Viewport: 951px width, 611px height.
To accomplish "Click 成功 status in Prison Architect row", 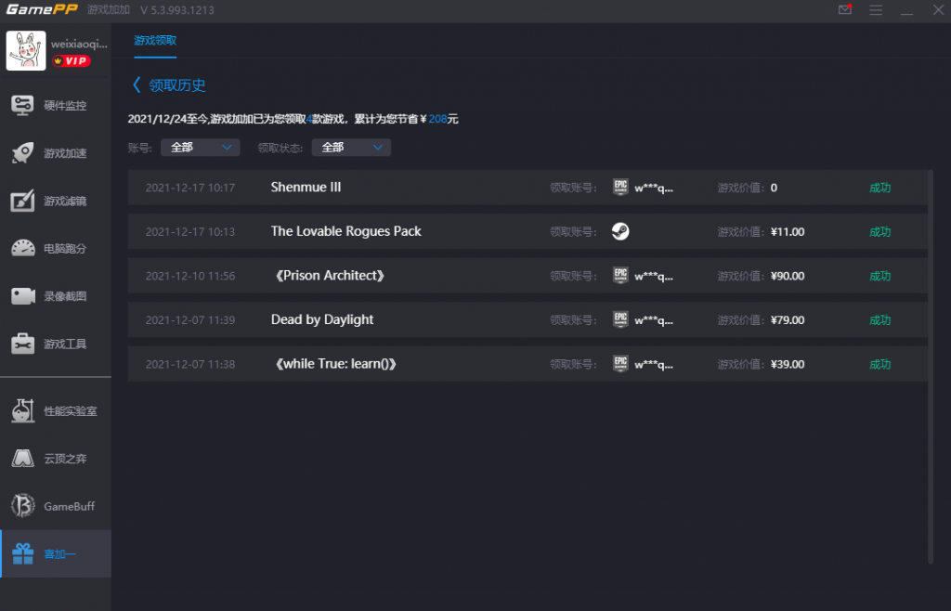I will coord(880,277).
